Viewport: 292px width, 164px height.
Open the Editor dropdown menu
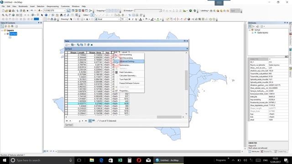(x=86, y=15)
